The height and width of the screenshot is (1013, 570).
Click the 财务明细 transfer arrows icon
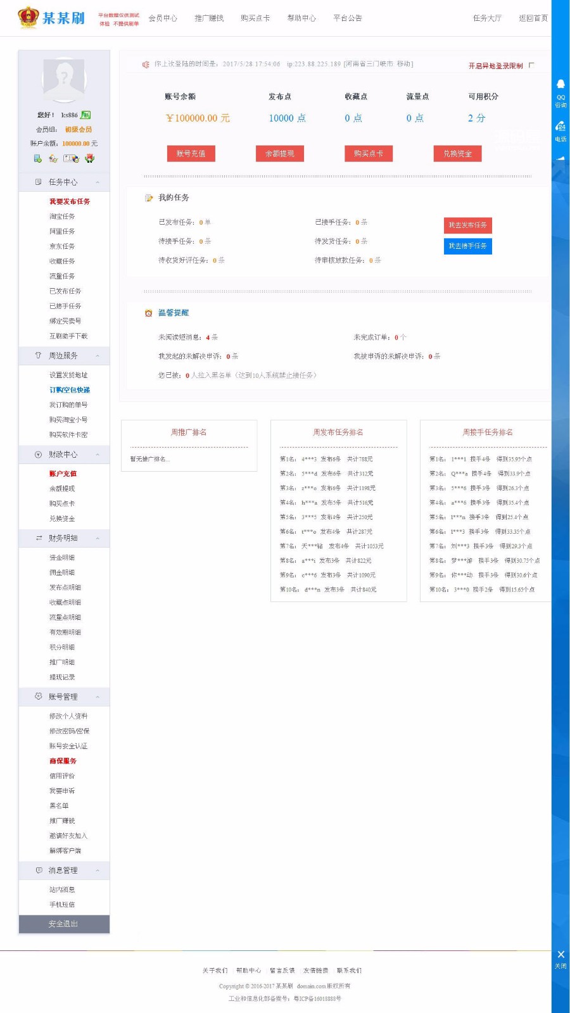click(x=39, y=538)
